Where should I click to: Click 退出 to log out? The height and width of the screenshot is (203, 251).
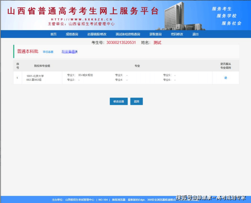(x=195, y=34)
